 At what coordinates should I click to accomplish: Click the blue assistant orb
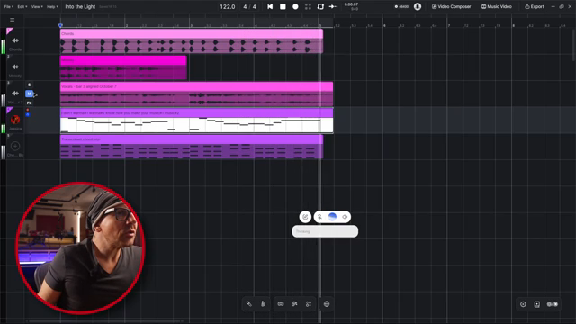pos(332,217)
